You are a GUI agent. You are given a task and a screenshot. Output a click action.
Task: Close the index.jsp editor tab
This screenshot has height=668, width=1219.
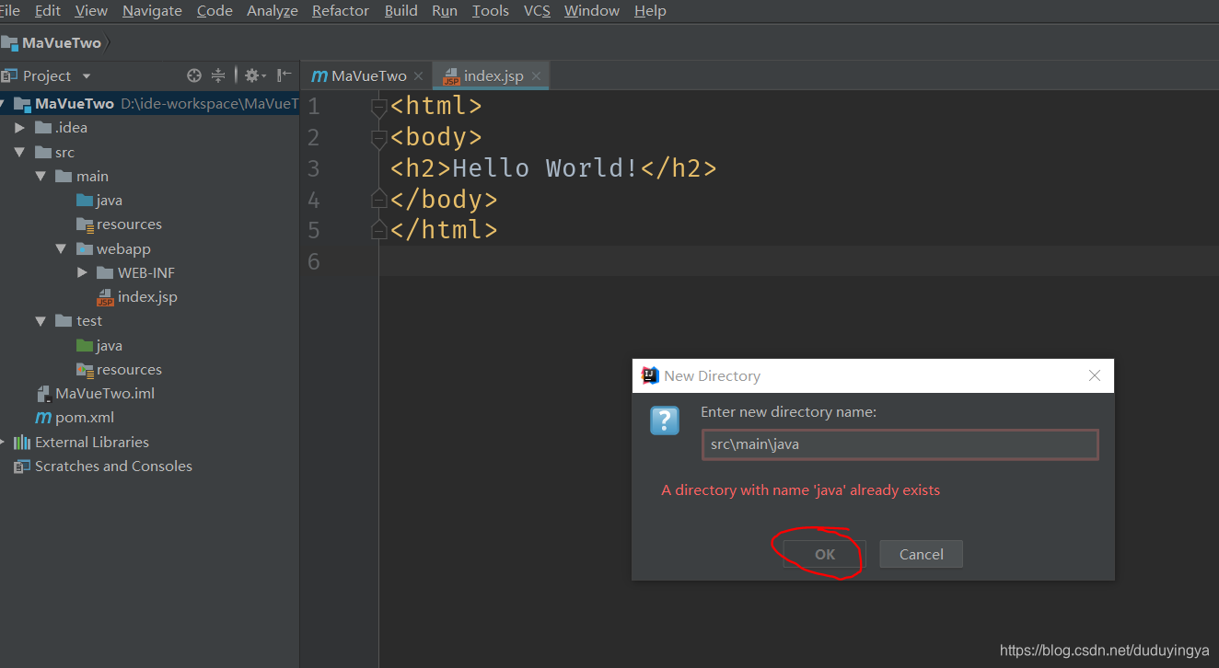point(536,76)
